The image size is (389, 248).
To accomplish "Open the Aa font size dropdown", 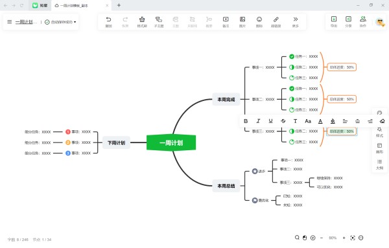I will tap(308, 121).
